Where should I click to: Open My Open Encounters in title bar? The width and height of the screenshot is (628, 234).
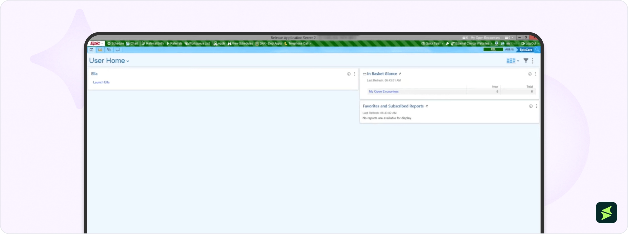[485, 38]
